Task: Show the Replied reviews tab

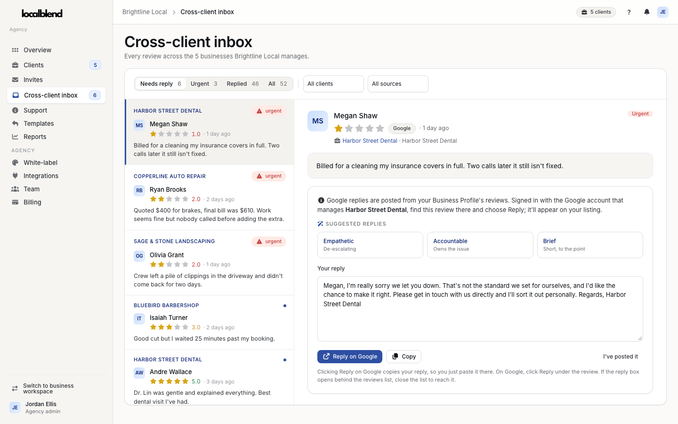Action: [242, 84]
